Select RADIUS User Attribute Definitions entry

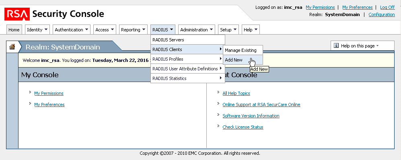point(188,69)
